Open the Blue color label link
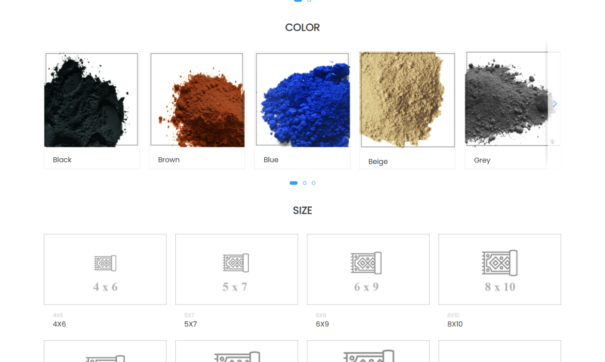Viewport: 605px width, 362px height. (x=271, y=160)
